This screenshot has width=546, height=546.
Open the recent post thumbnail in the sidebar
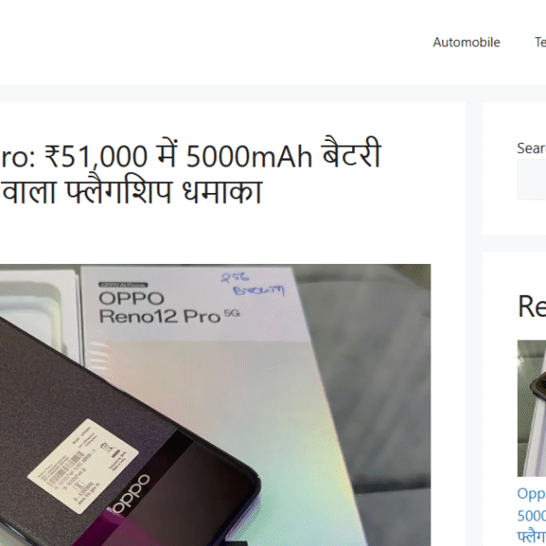[x=531, y=408]
